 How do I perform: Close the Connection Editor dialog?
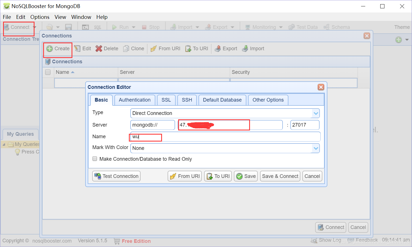321,87
